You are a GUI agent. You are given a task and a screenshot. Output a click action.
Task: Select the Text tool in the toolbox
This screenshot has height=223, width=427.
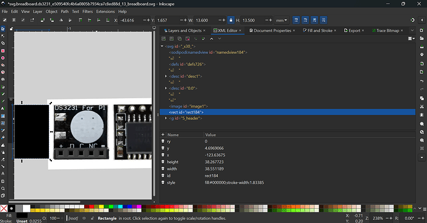pos(3,109)
